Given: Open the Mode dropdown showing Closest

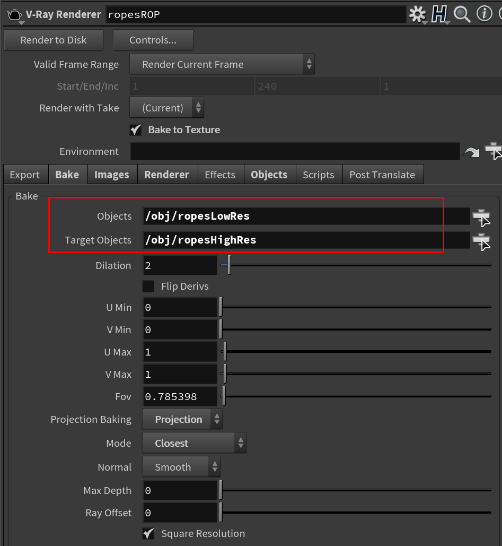Looking at the screenshot, I should point(194,443).
